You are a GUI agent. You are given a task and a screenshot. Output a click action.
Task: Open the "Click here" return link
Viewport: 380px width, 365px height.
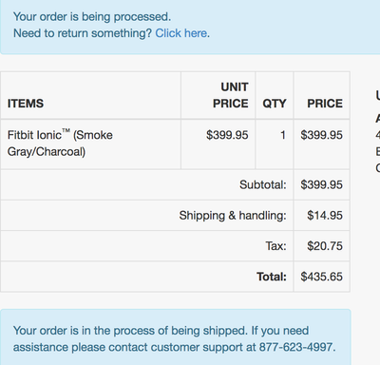pyautogui.click(x=180, y=33)
